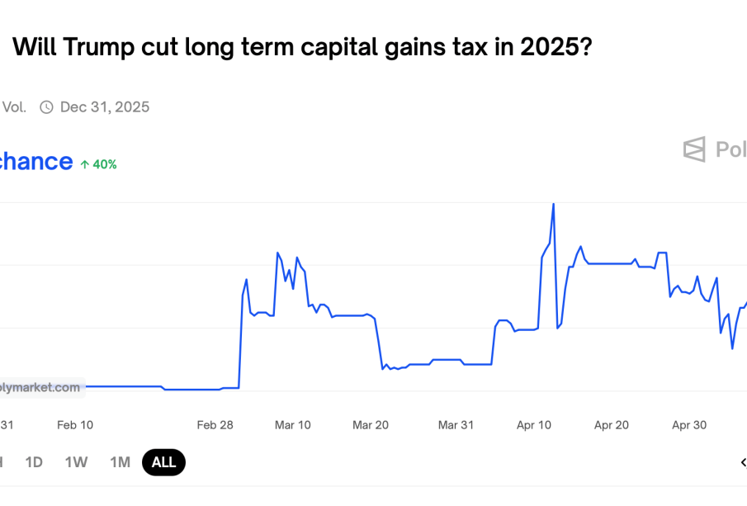747x506 pixels.
Task: Click the green up arrow next to 40%
Action: click(x=84, y=164)
